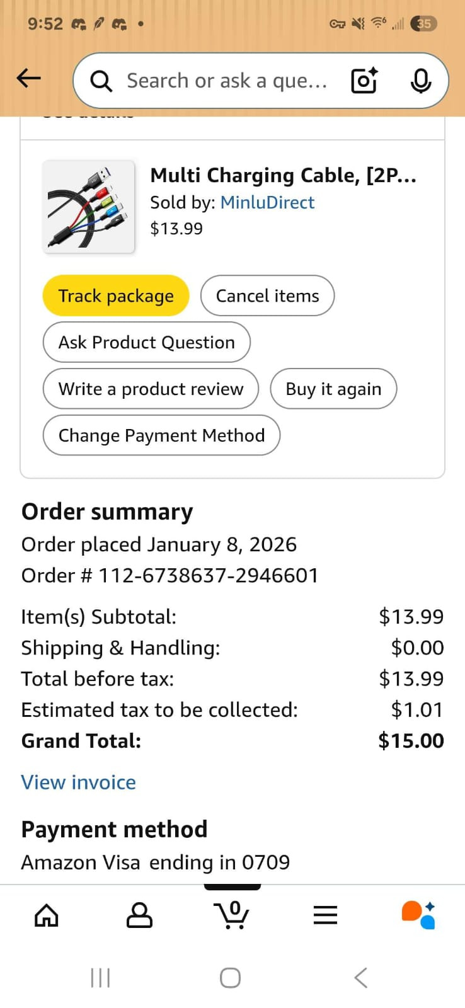Launch the Rufus AI assistant icon
The image size is (465, 1008).
(x=418, y=915)
